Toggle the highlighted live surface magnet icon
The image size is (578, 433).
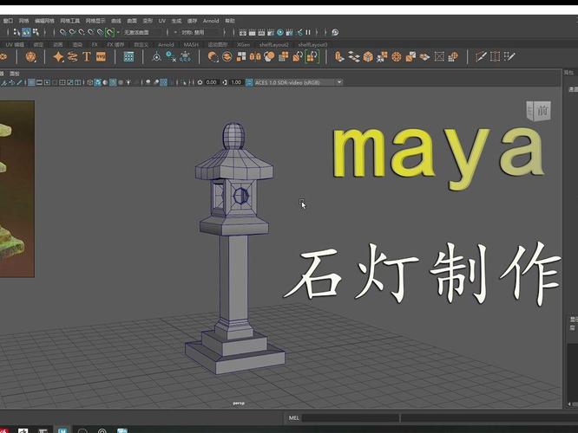[110, 32]
